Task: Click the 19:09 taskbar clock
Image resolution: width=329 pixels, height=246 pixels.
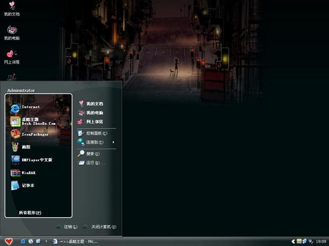Action: pos(321,241)
